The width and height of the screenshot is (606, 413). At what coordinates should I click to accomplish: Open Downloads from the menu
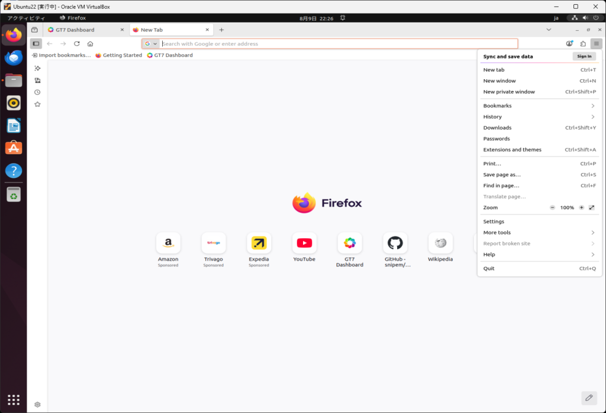540,128
